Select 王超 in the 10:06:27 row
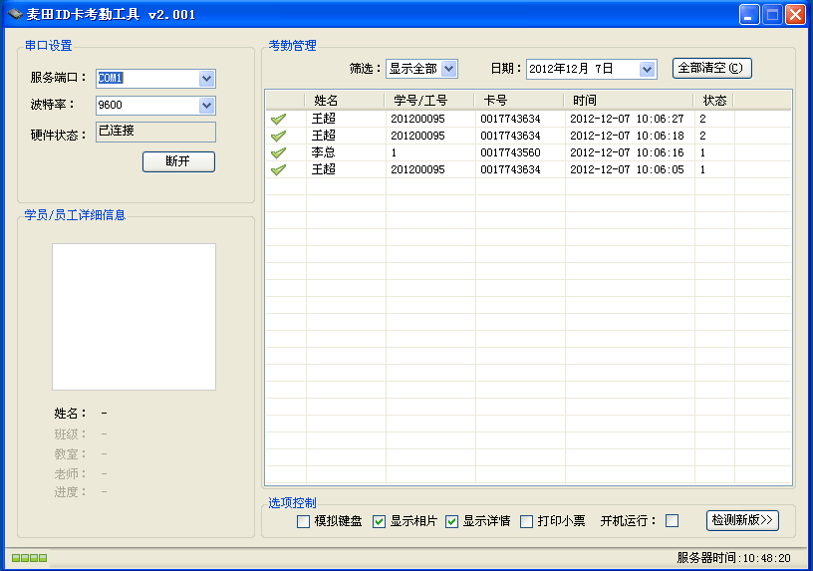 click(x=324, y=119)
